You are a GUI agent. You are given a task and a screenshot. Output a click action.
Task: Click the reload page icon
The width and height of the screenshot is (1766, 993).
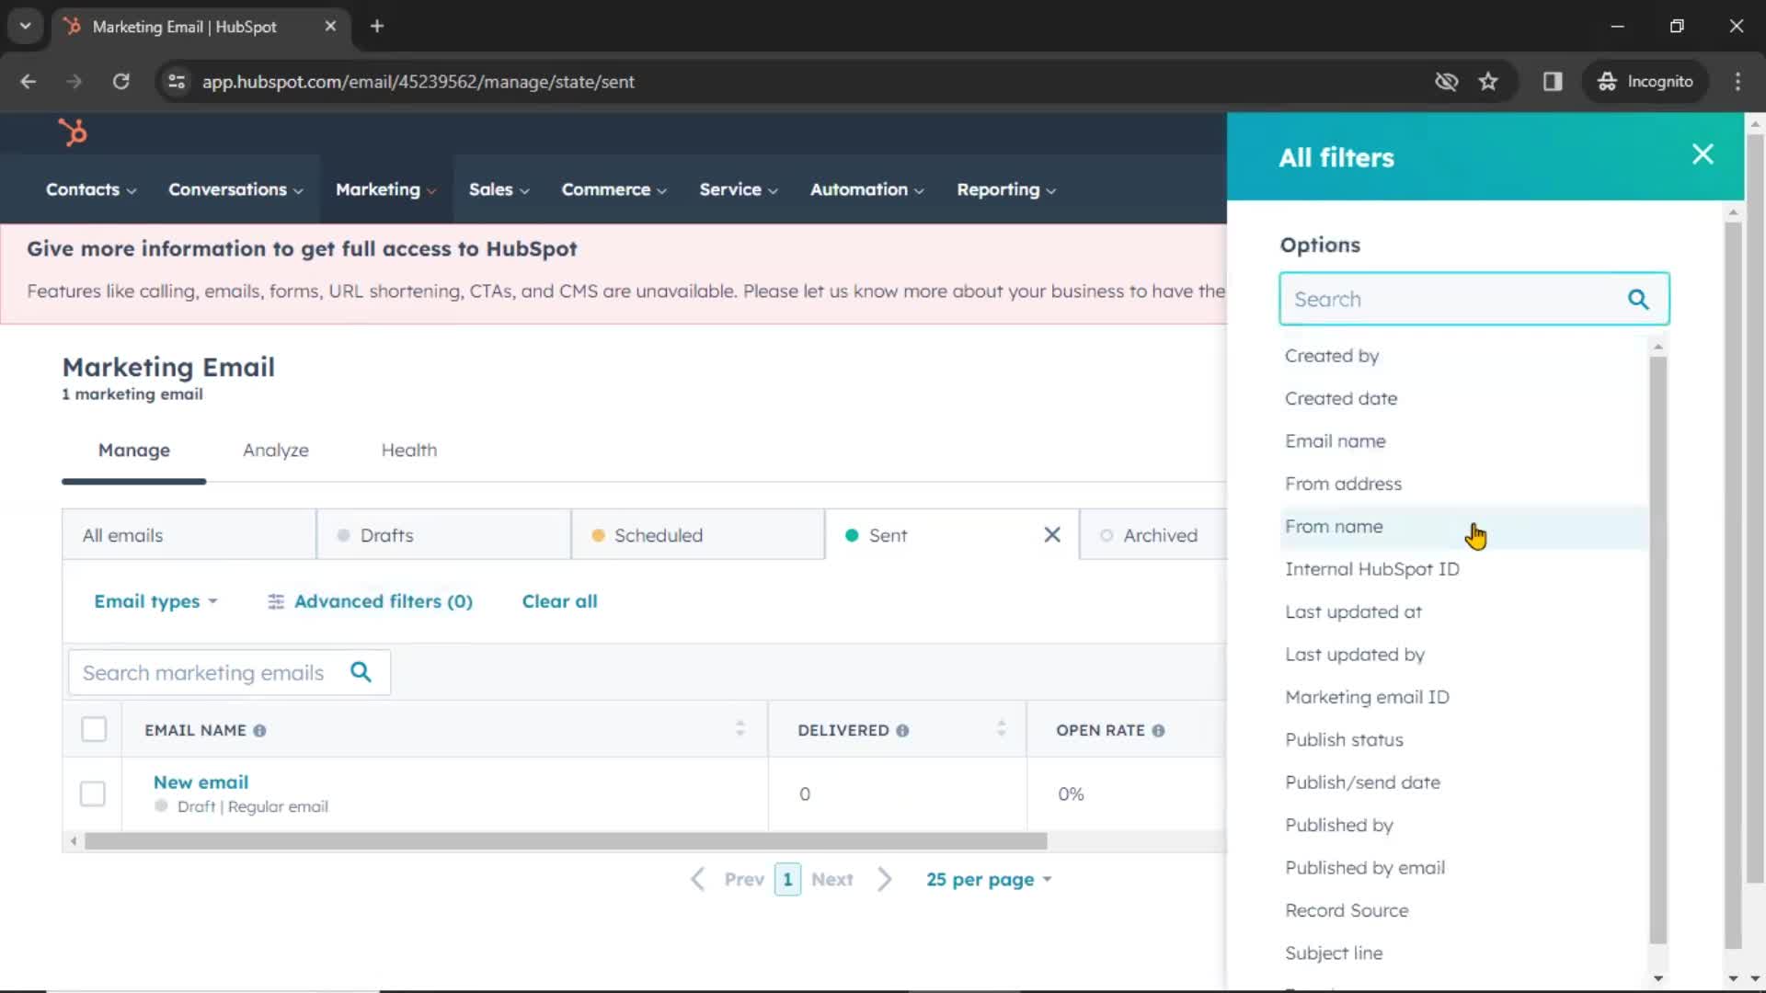(x=120, y=81)
